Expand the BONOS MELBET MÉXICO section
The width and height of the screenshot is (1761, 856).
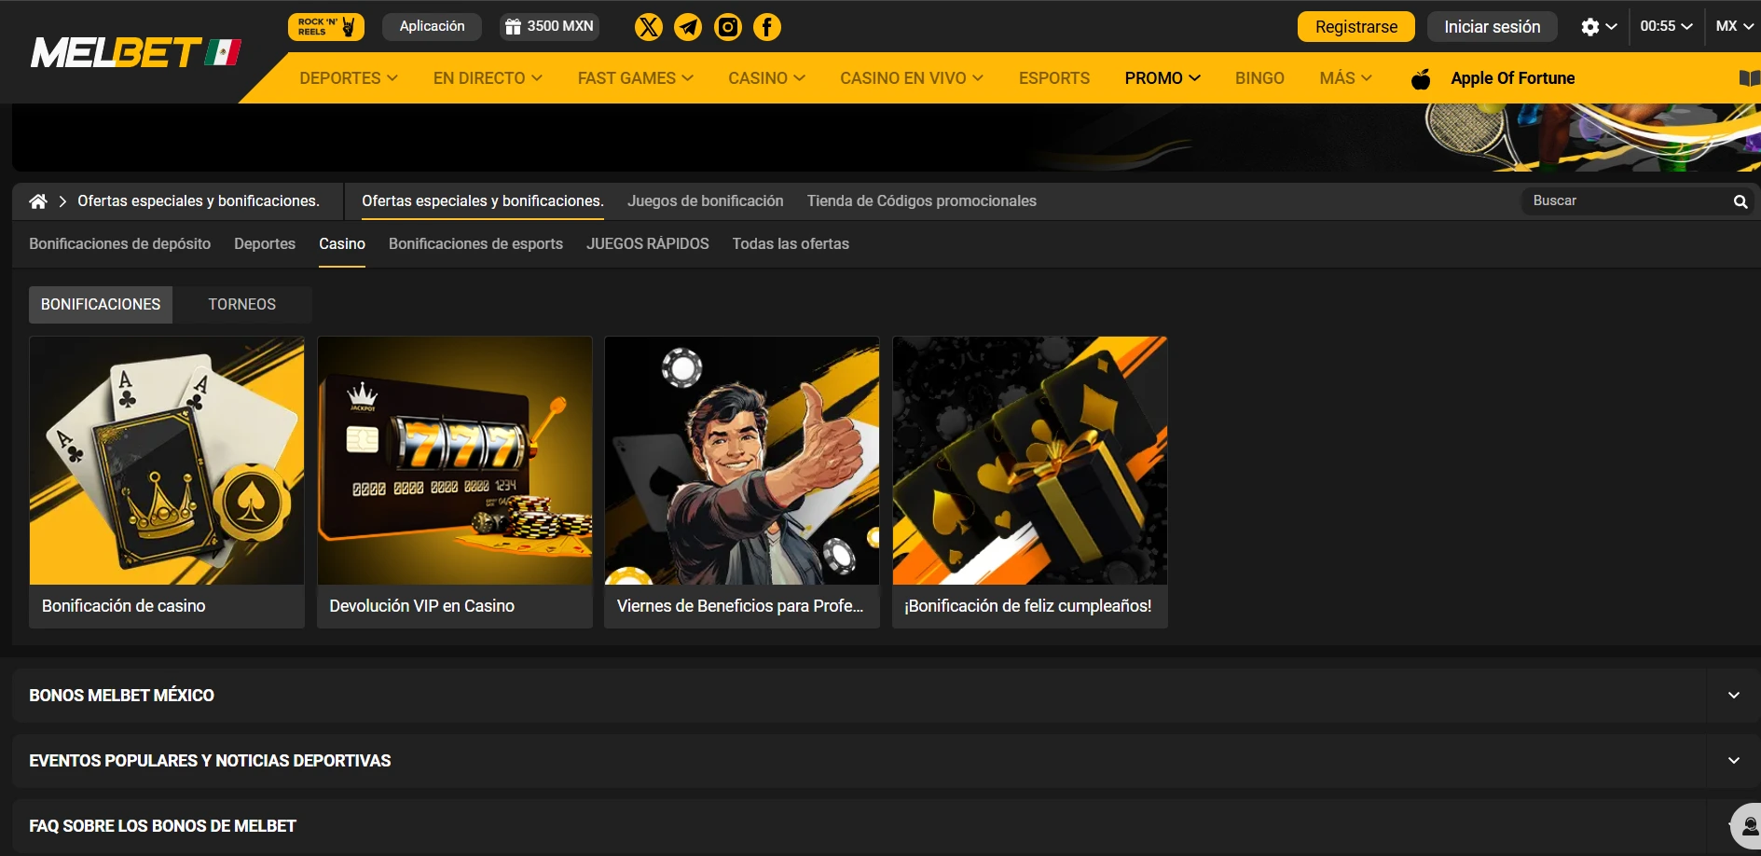887,696
